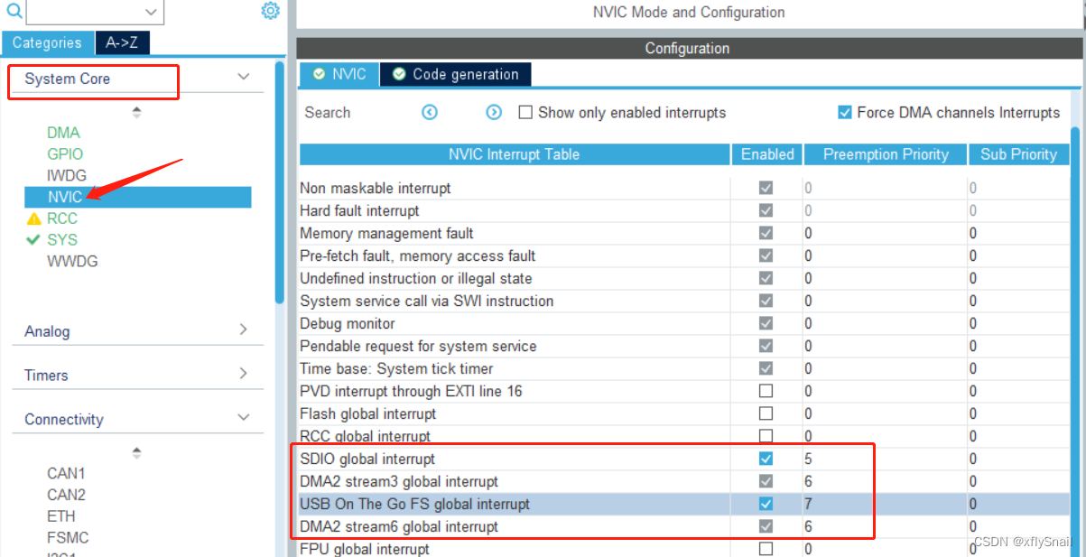The image size is (1086, 557).
Task: Open the settings gear icon
Action: click(x=270, y=11)
